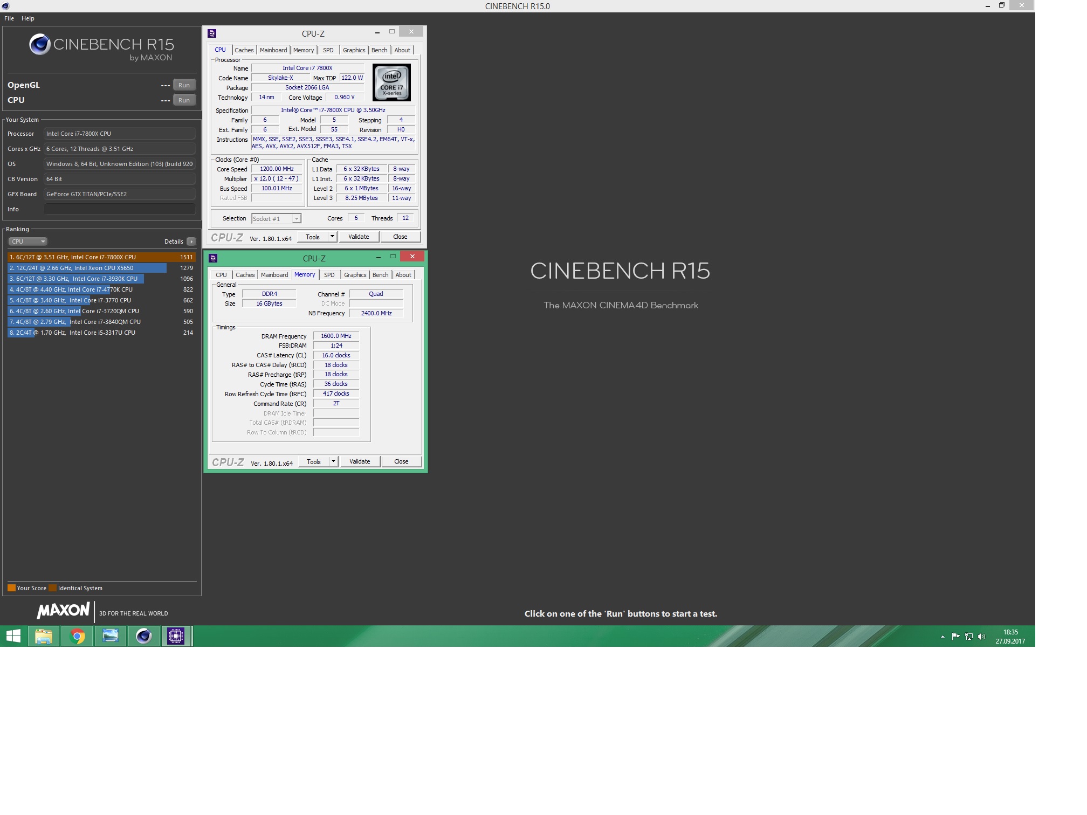Open Mainboard tab in lower CPU-Z window
The width and height of the screenshot is (1087, 815).
coord(274,275)
